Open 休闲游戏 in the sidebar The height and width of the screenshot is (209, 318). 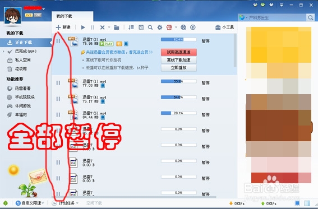point(22,106)
